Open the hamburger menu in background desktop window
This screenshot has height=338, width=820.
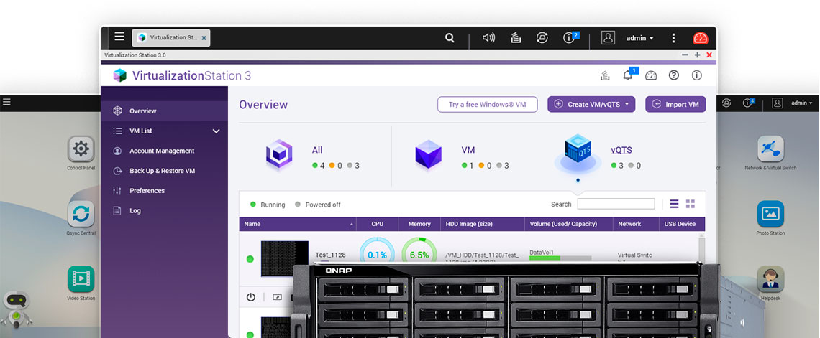click(6, 102)
